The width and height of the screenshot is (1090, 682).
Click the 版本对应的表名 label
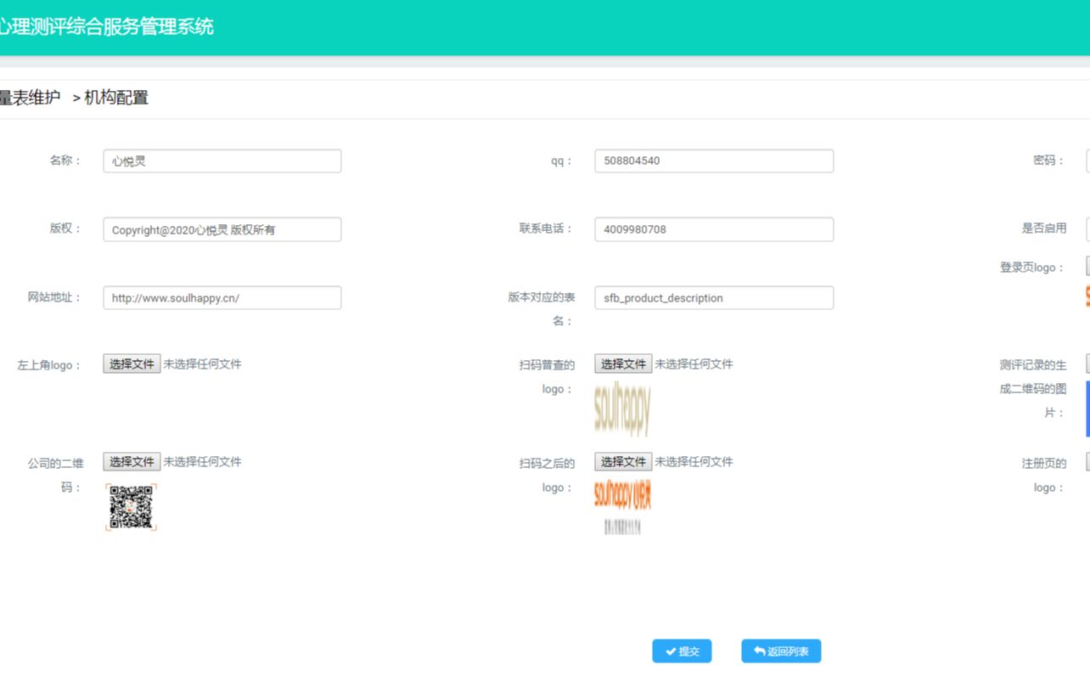pos(542,309)
